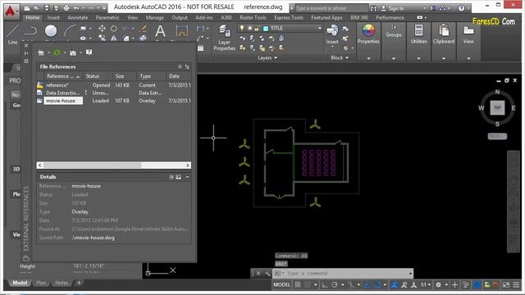
Task: Toggle preview mode in Details header
Action: click(x=179, y=177)
